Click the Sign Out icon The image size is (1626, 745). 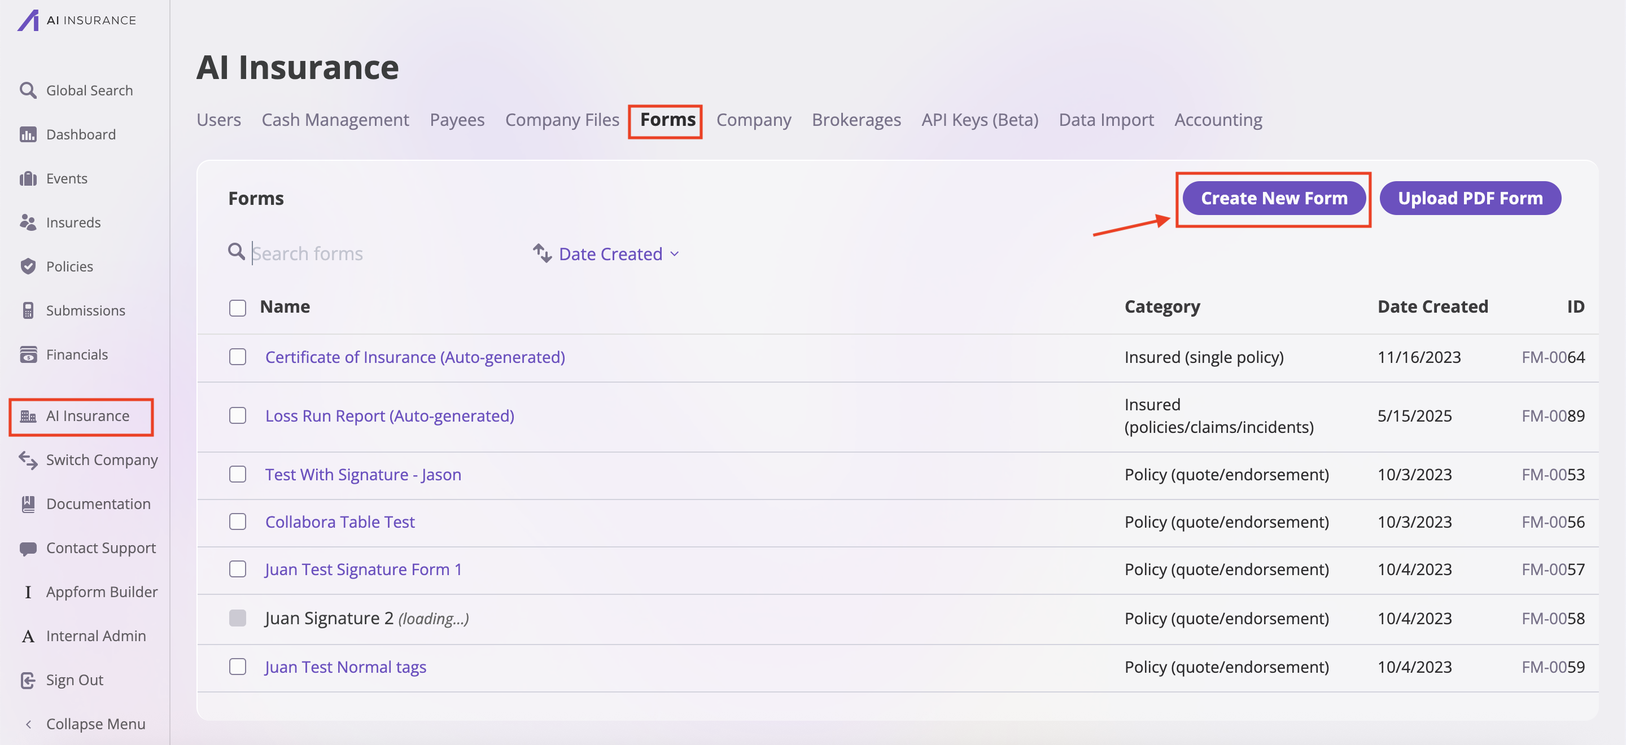pyautogui.click(x=27, y=680)
